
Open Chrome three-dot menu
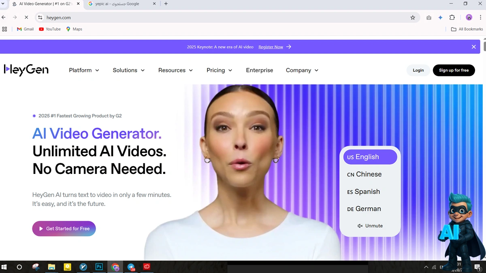point(480,17)
